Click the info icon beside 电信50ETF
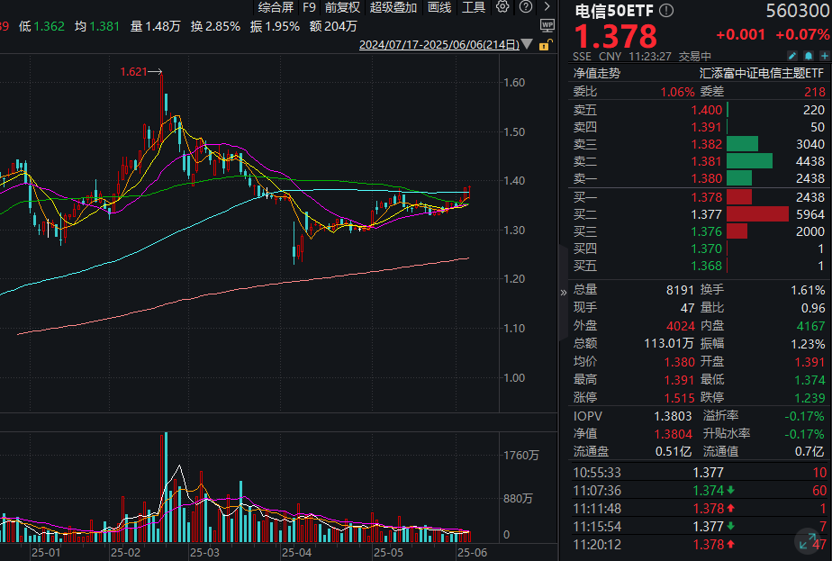This screenshot has height=561, width=832. 666,11
